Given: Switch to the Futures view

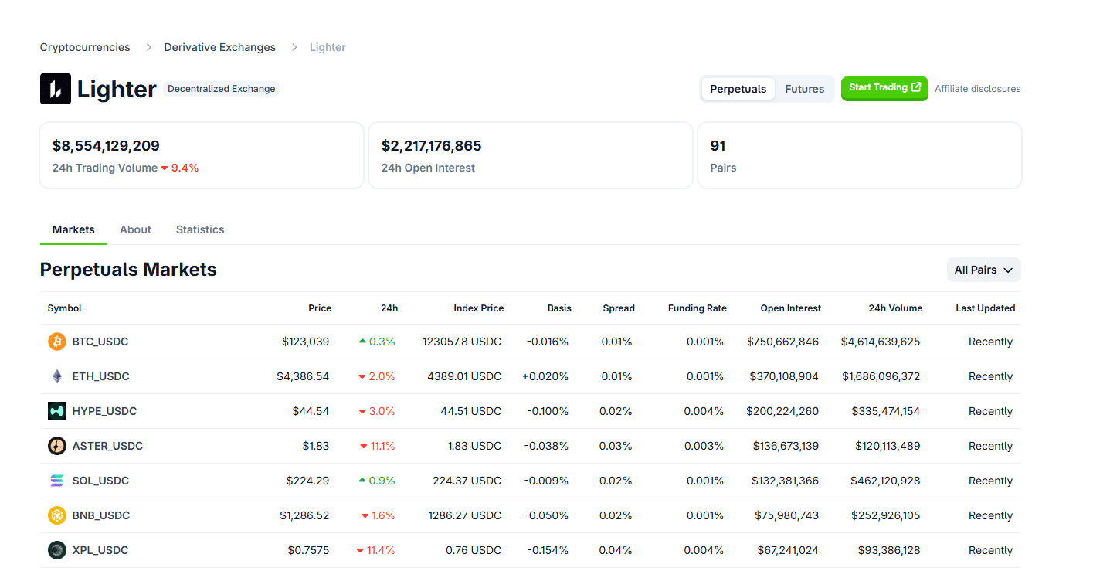Looking at the screenshot, I should (x=804, y=89).
